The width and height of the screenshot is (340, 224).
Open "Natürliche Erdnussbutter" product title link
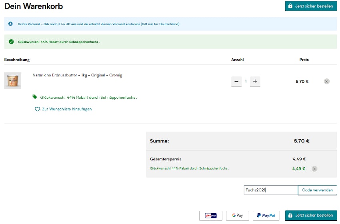tap(77, 75)
